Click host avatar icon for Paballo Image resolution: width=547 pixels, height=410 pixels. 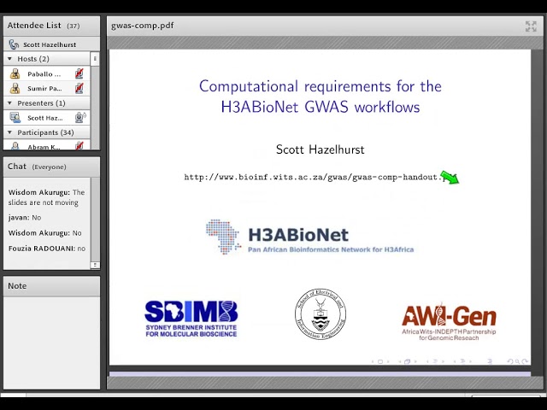click(15, 73)
